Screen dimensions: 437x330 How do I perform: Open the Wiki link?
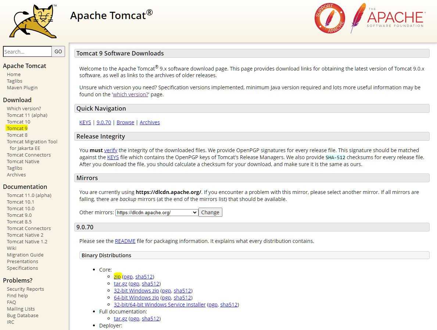11,248
